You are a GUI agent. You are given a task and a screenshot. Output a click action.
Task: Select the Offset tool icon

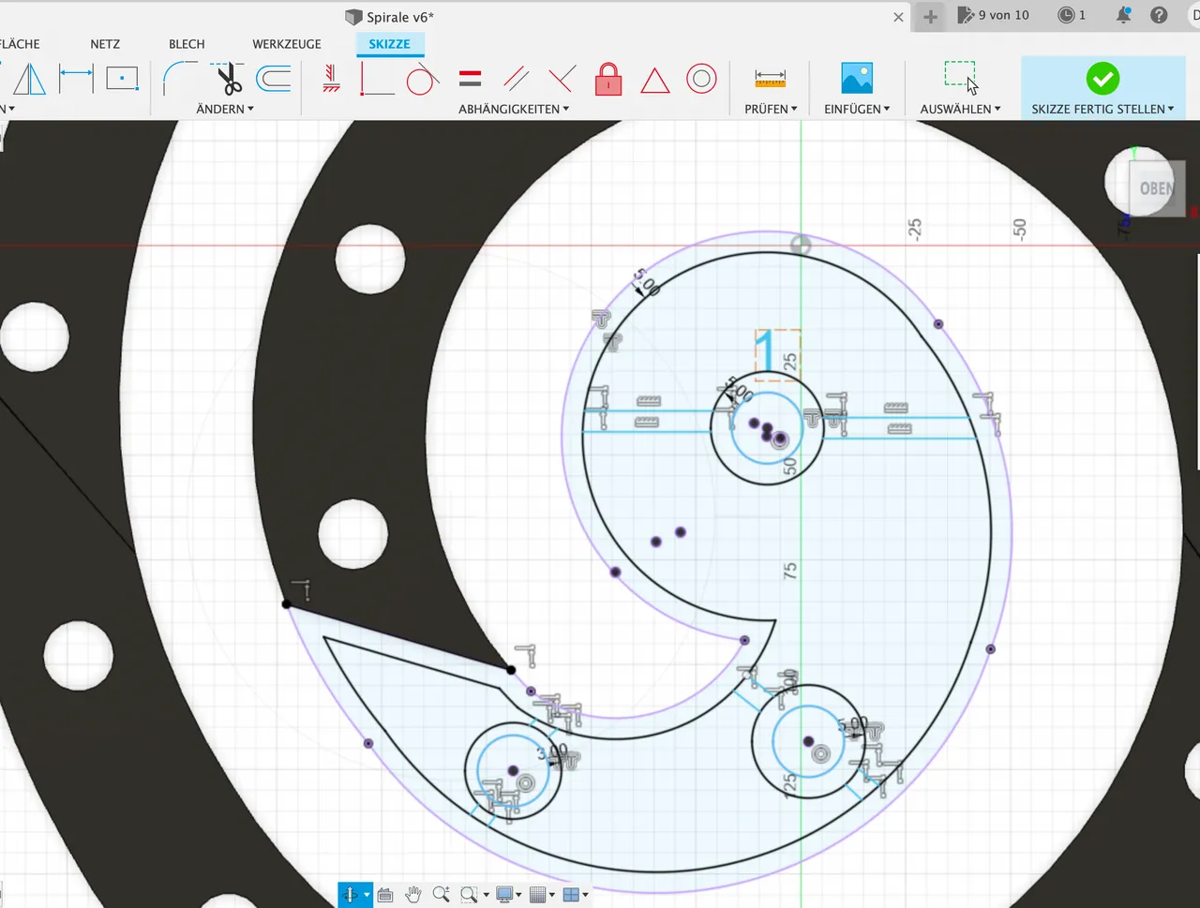click(274, 79)
